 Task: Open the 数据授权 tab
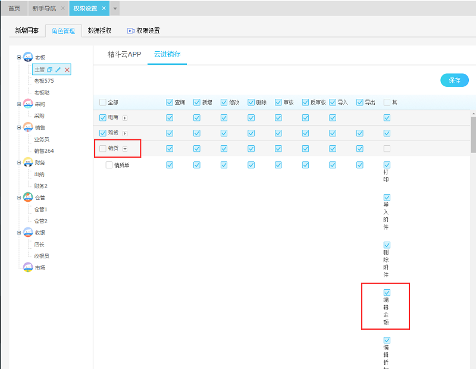99,30
